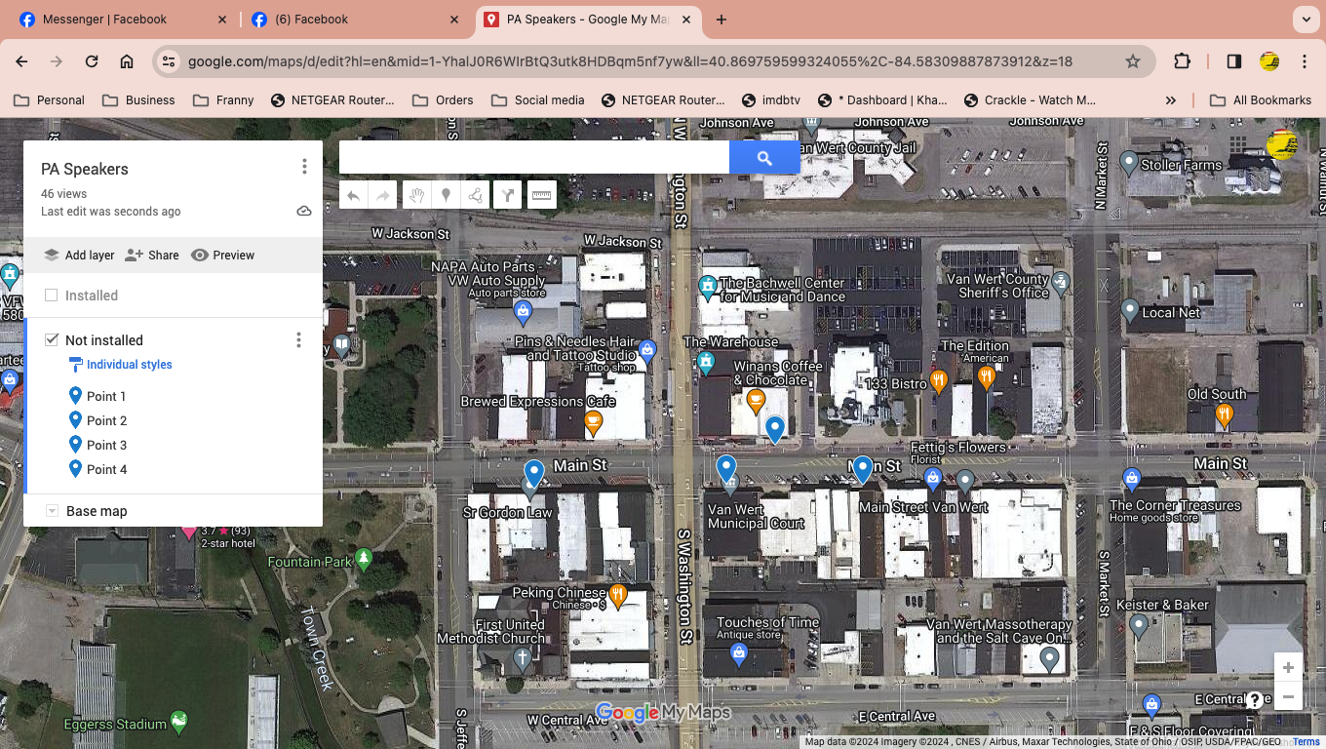1326x749 pixels.
Task: Show more bookmarks with the chevron
Action: (1171, 99)
